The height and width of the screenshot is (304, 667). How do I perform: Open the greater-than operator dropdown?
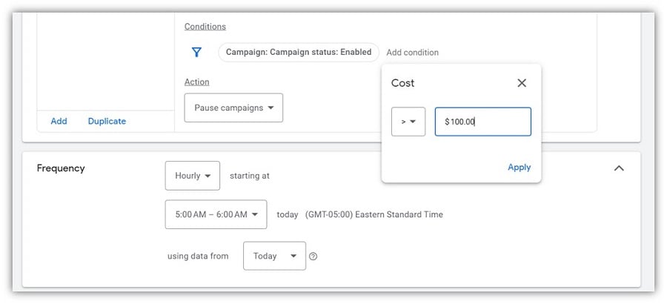408,122
